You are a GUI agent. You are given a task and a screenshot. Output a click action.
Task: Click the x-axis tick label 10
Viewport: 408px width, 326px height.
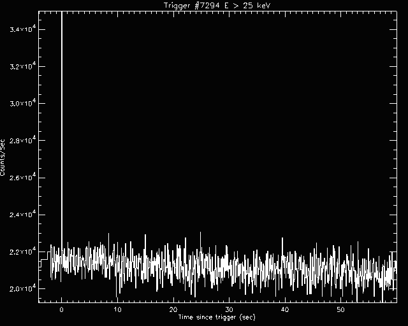click(x=117, y=309)
